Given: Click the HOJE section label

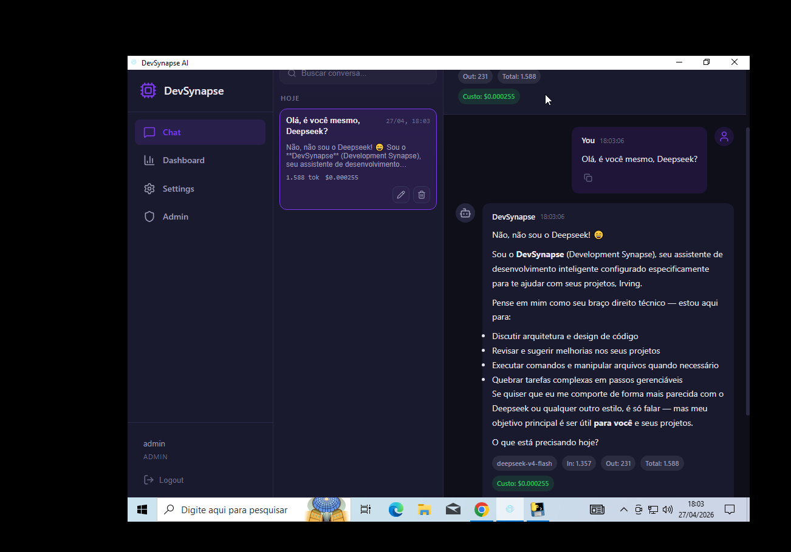Looking at the screenshot, I should [x=290, y=98].
